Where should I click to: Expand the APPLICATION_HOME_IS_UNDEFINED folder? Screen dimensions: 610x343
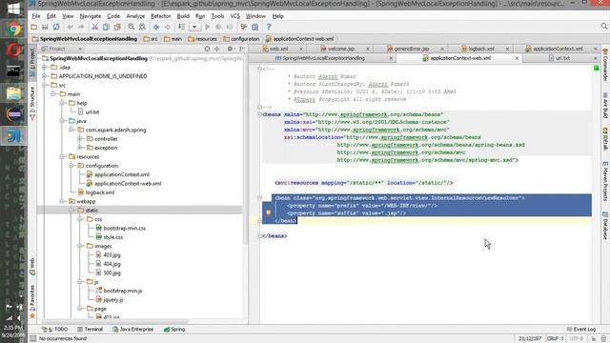point(45,76)
